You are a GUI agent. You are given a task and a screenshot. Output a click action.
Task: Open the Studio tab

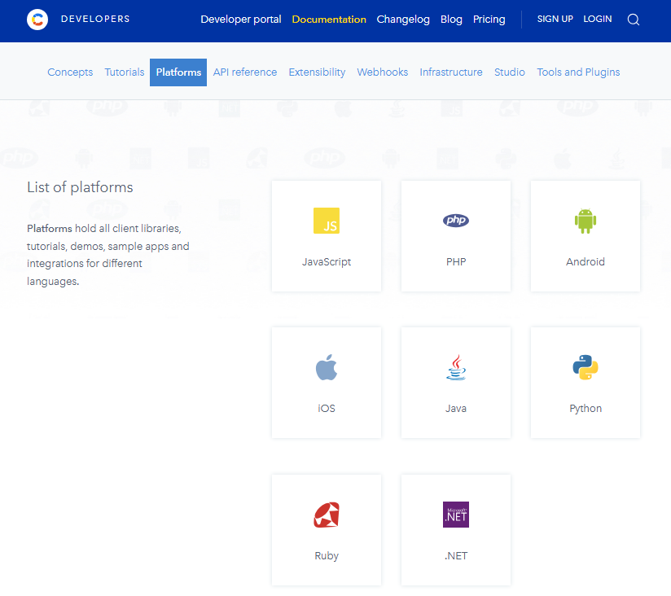510,72
